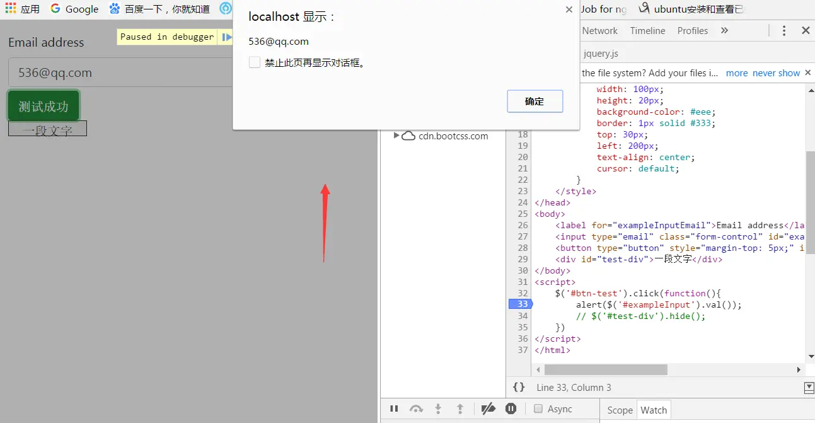Toggle the drawer icon at status bar right
Screen dimensions: 815x423
[809, 388]
